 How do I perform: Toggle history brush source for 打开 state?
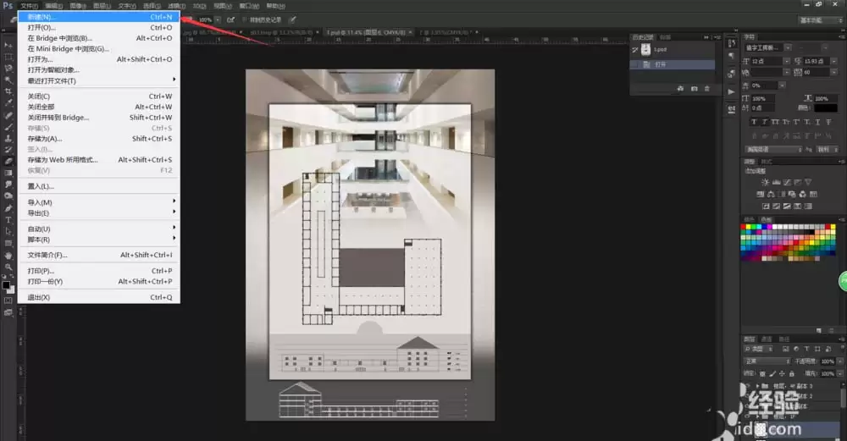coord(635,64)
